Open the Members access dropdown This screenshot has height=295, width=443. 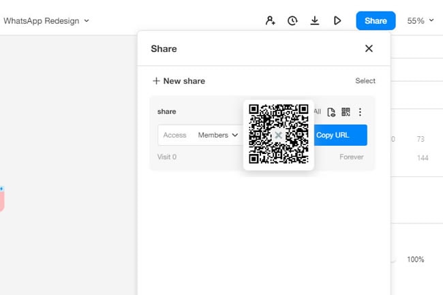click(x=218, y=135)
